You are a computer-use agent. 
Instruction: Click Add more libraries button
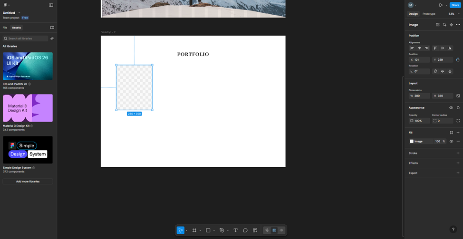pyautogui.click(x=28, y=182)
